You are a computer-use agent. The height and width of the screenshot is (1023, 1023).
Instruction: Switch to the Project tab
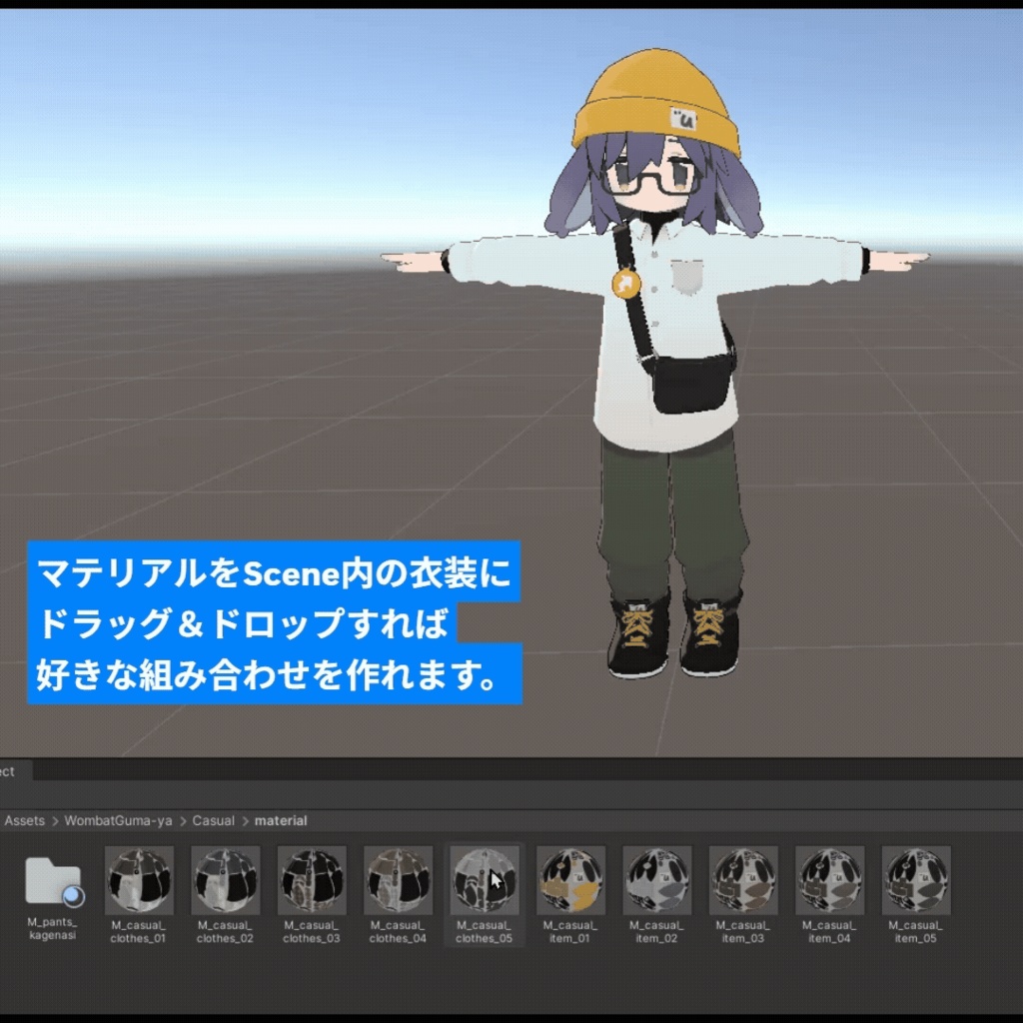point(8,772)
